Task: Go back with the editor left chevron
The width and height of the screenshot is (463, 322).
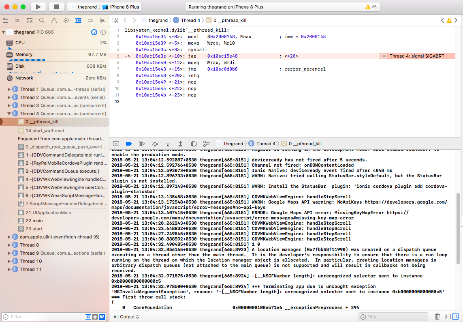Action: (x=125, y=20)
